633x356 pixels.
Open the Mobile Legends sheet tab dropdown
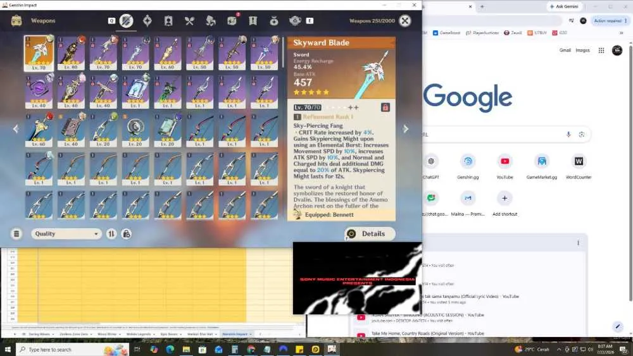click(155, 335)
